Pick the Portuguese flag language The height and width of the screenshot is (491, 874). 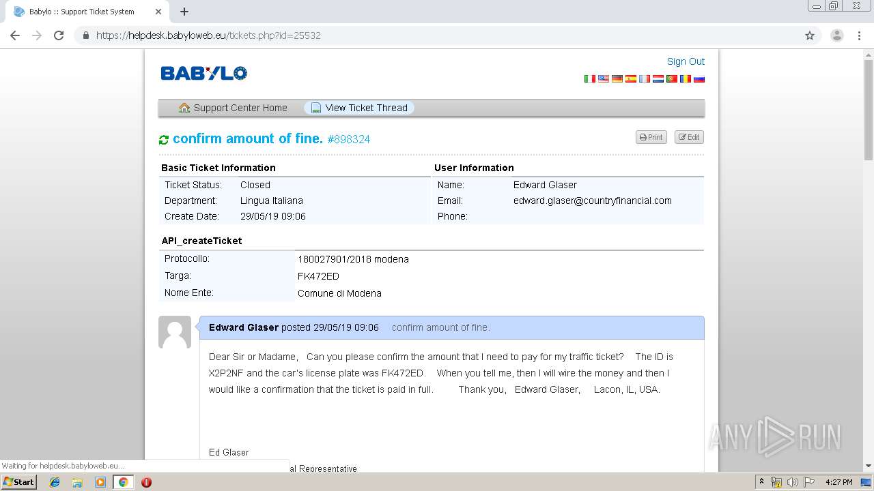[671, 79]
